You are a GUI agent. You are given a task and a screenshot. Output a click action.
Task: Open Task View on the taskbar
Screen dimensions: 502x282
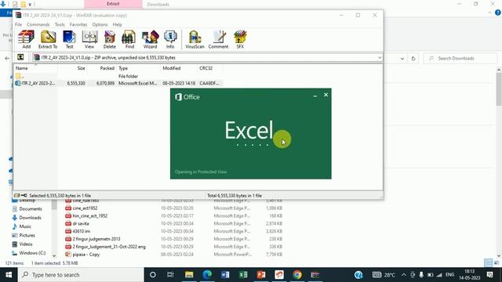click(170, 275)
